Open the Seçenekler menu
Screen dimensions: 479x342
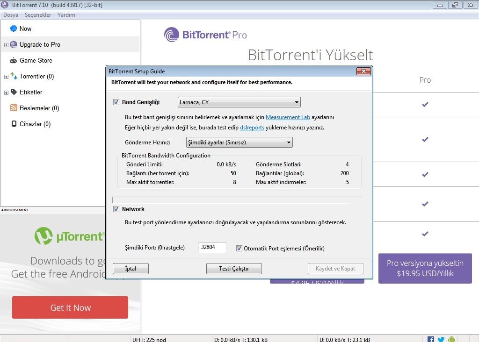38,14
